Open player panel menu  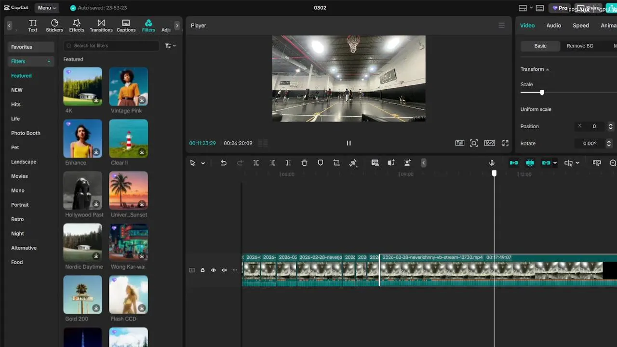pos(502,26)
